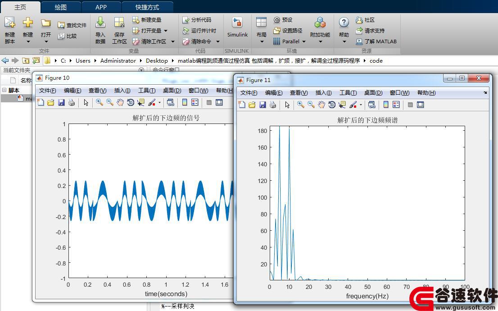Click New Figure icon in Figure 10 toolbar
Viewport: 498px width, 311px height.
[x=41, y=102]
